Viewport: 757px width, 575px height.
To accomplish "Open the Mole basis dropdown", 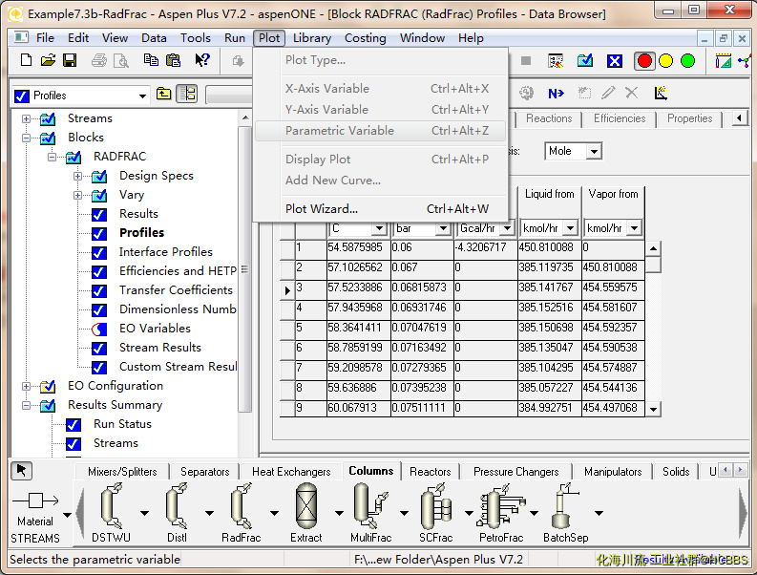I will click(x=593, y=152).
